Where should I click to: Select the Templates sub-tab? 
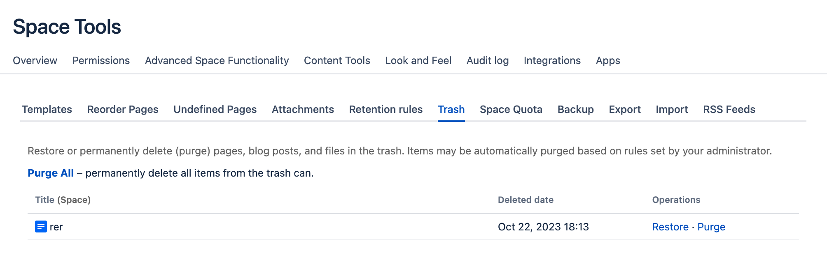pyautogui.click(x=47, y=109)
